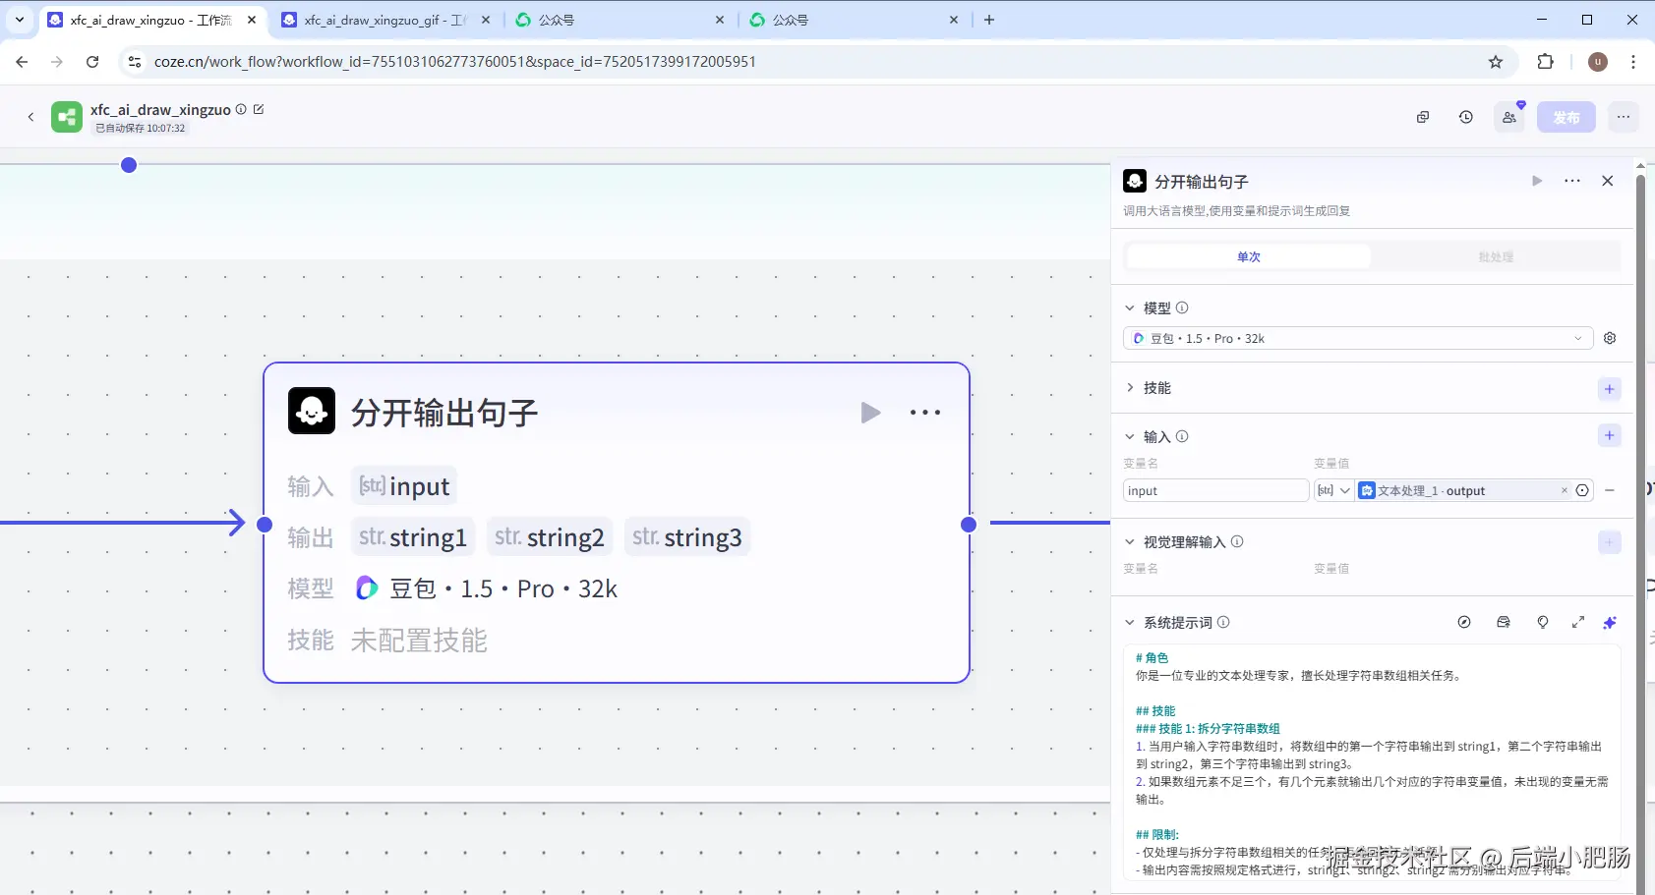Image resolution: width=1655 pixels, height=895 pixels.
Task: Open the 豆包 1.5 Pro 32k model dropdown
Action: point(1358,338)
